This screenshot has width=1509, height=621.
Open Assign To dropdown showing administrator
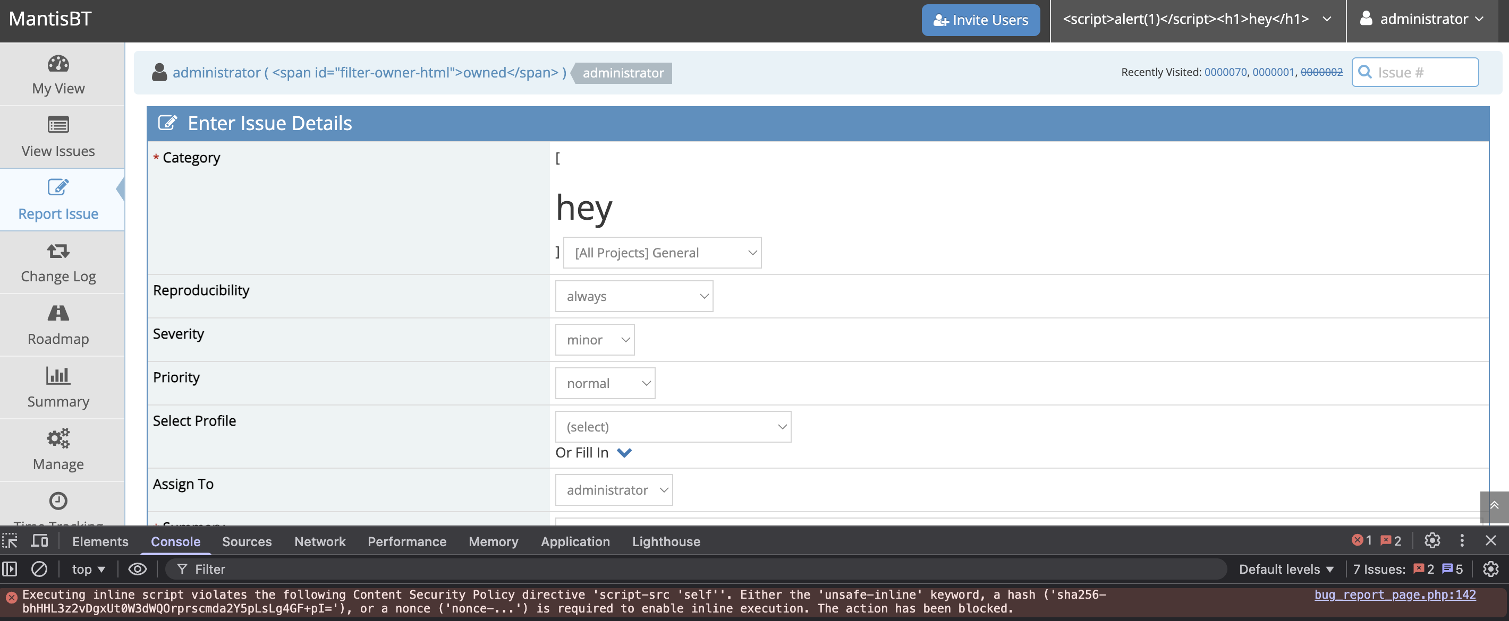click(614, 490)
